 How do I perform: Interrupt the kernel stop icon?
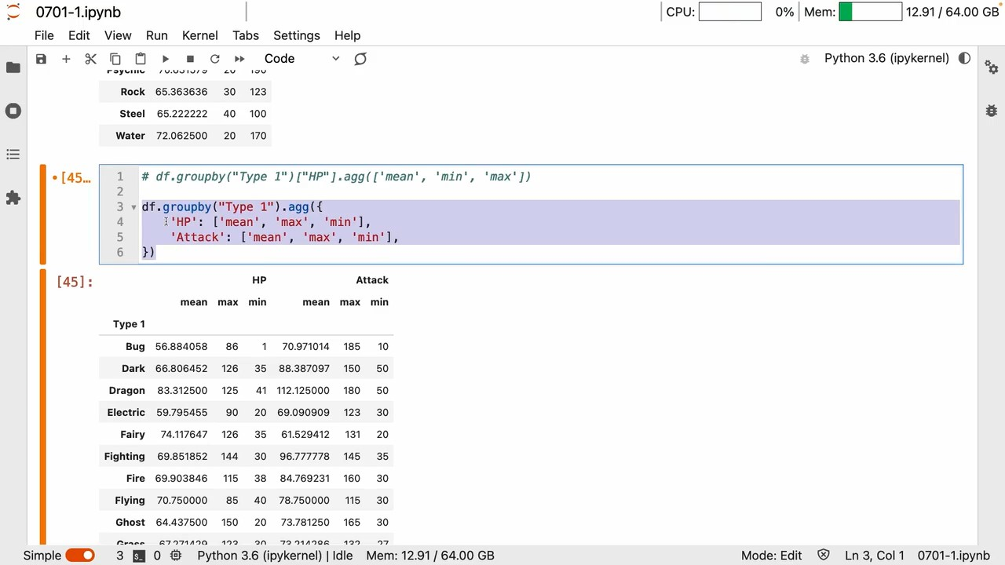[x=190, y=59]
